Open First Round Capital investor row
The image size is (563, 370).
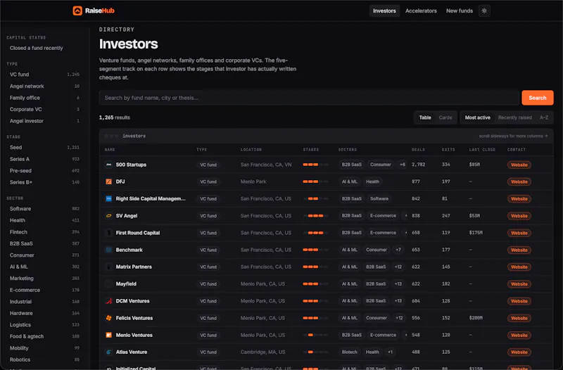326,233
